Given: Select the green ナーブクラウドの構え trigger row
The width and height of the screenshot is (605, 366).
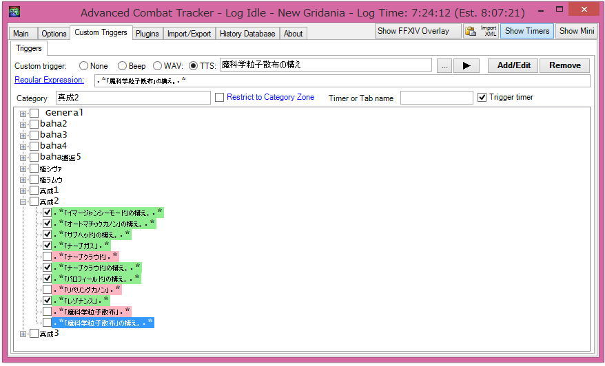Looking at the screenshot, I should point(96,268).
